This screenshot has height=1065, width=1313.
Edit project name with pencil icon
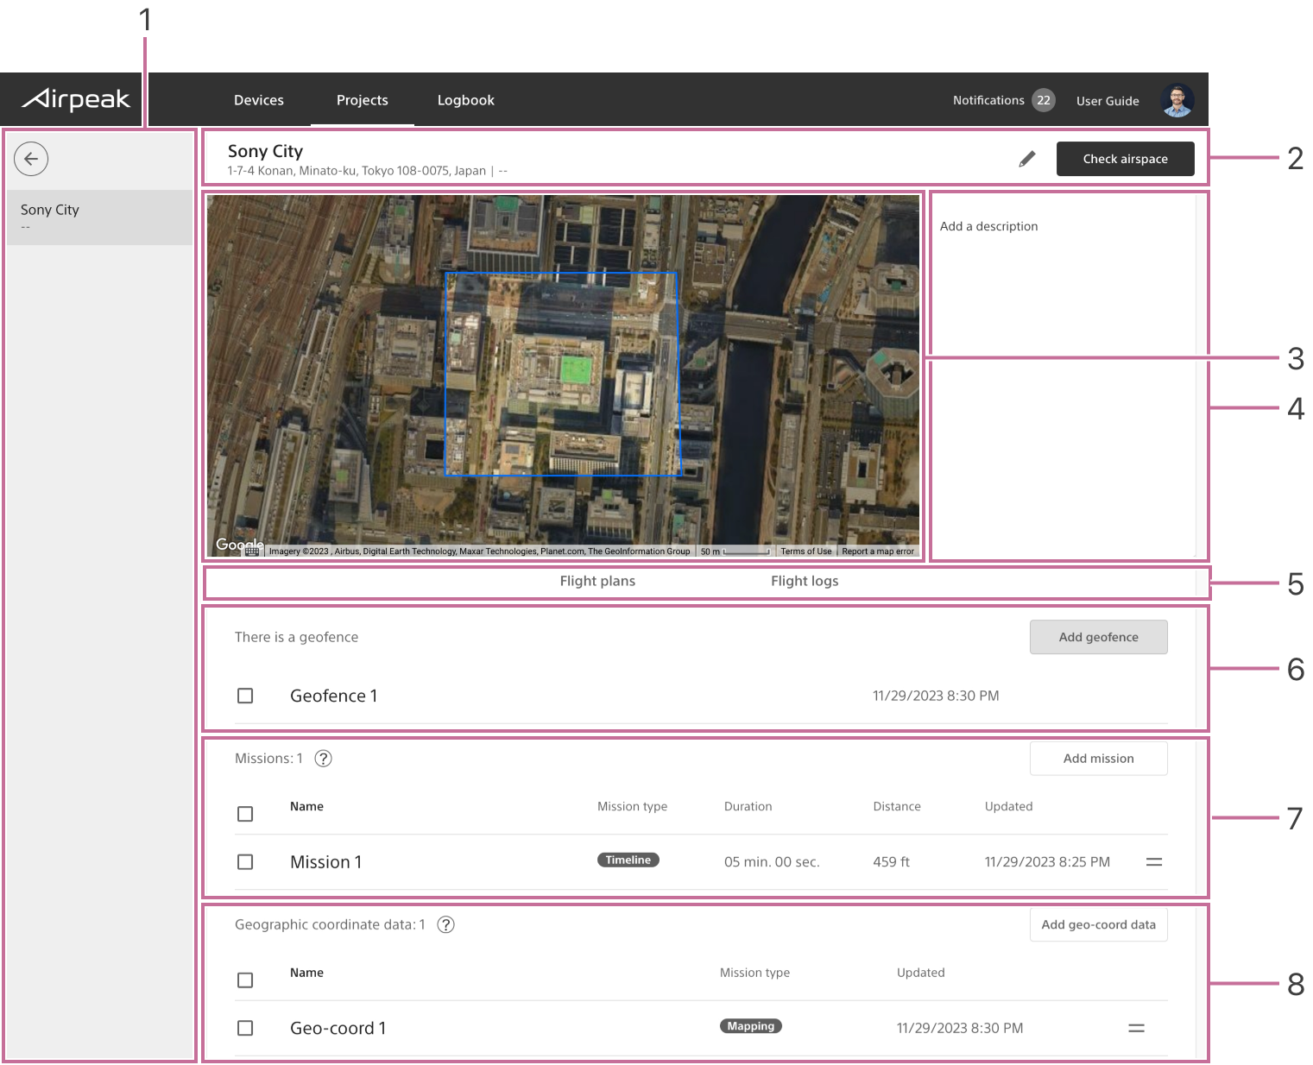[1026, 159]
